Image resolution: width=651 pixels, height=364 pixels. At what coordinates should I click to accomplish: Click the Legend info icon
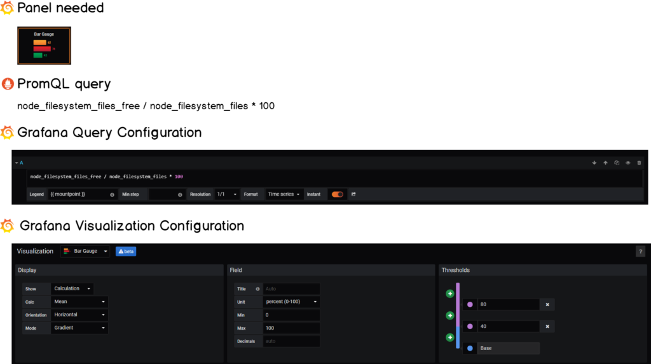112,194
